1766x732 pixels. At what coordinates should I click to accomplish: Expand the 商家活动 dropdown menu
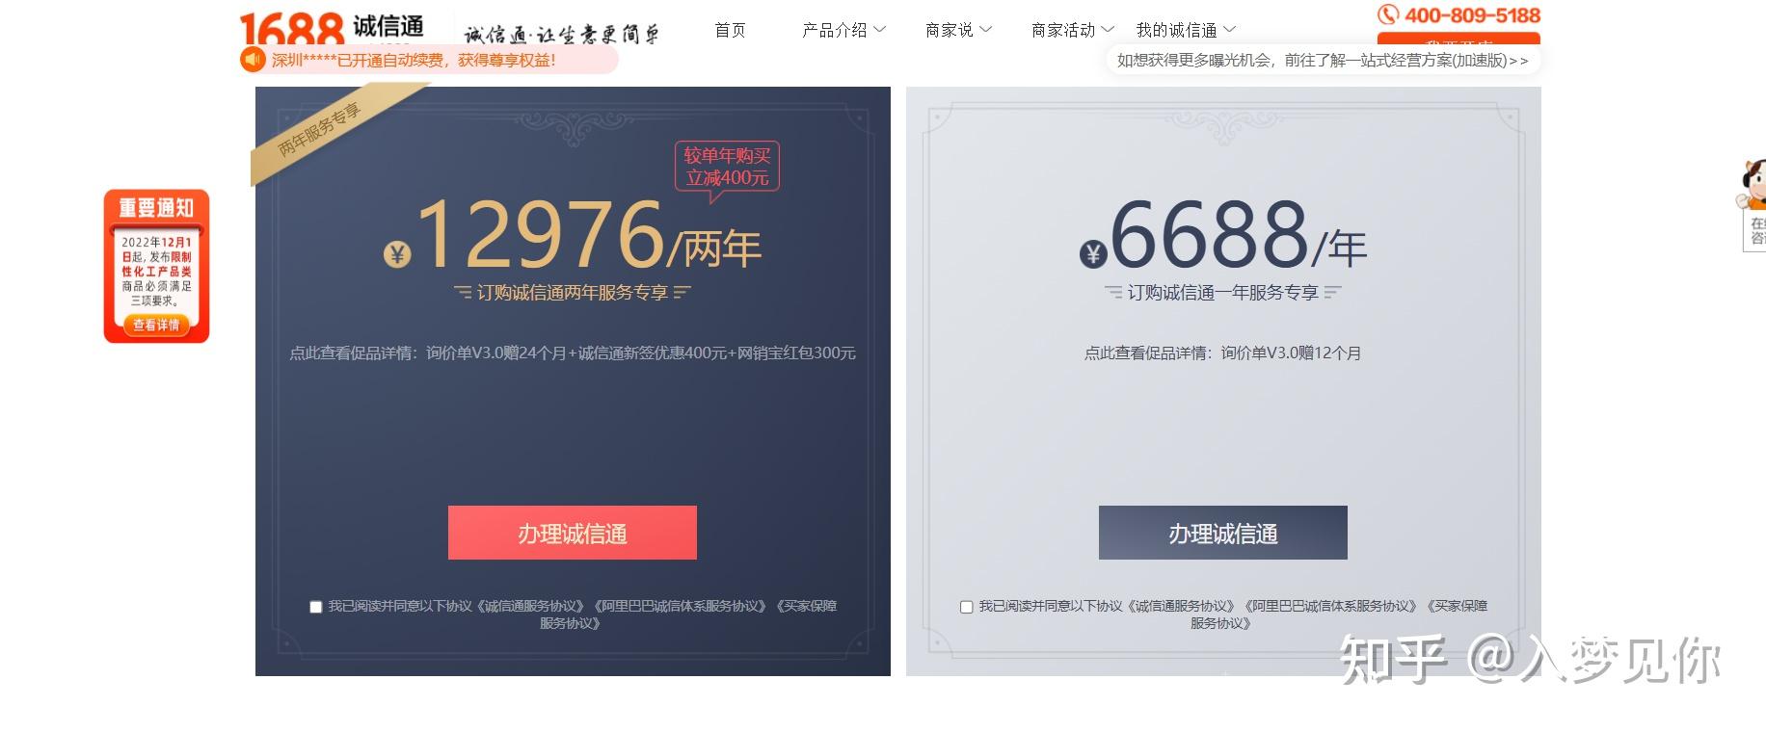click(1072, 30)
